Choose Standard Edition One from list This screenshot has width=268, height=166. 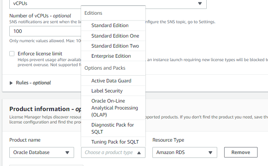click(x=113, y=36)
